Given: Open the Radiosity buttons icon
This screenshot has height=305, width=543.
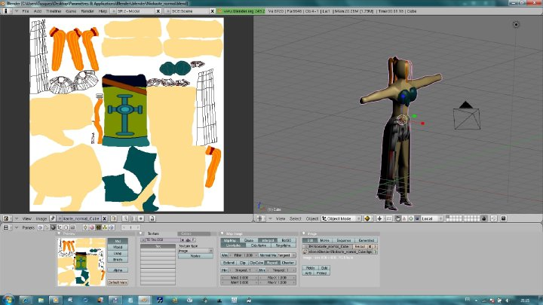Looking at the screenshot, I should 105,227.
